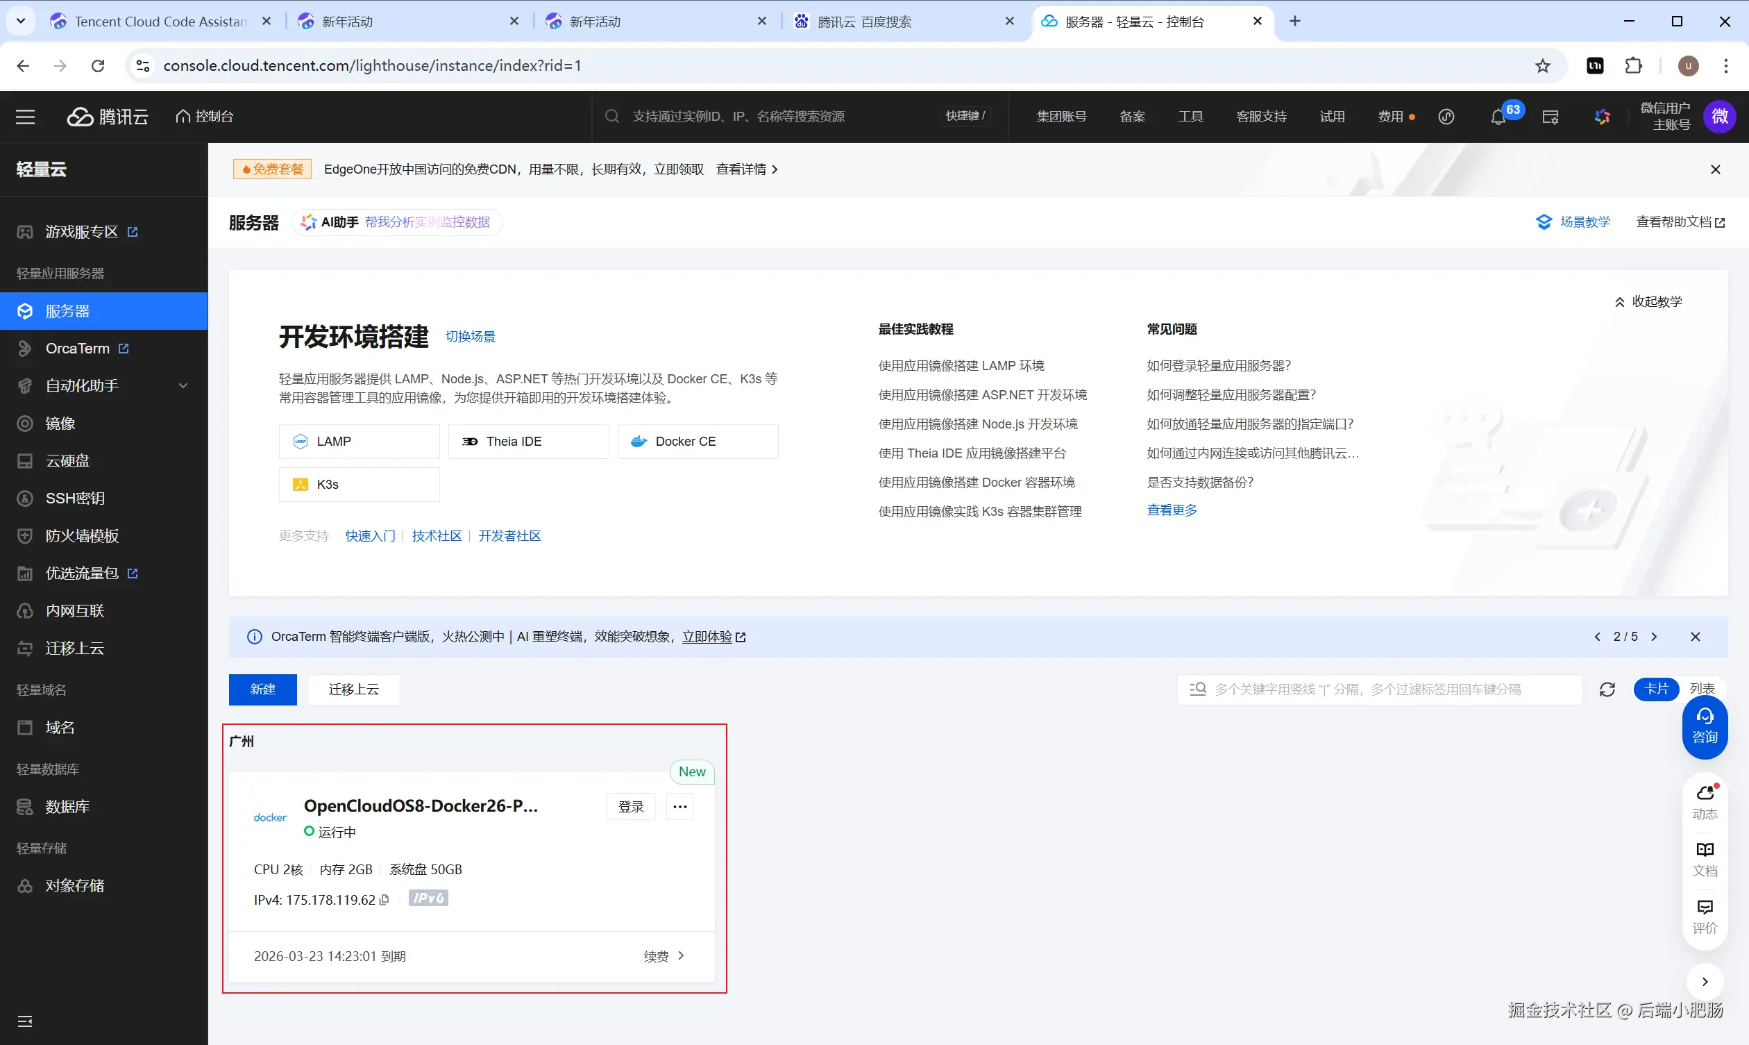Open the instance more-actions ellipsis menu
This screenshot has width=1749, height=1045.
679,806
